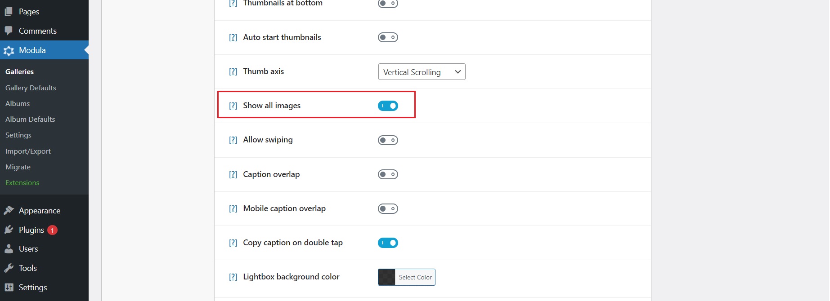Image resolution: width=830 pixels, height=301 pixels.
Task: Open help tooltip for Thumb axis
Action: (x=233, y=72)
